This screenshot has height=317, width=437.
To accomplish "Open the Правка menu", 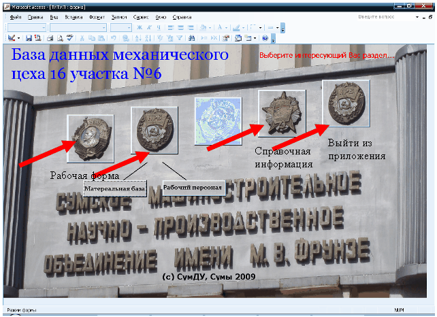I will coord(35,17).
